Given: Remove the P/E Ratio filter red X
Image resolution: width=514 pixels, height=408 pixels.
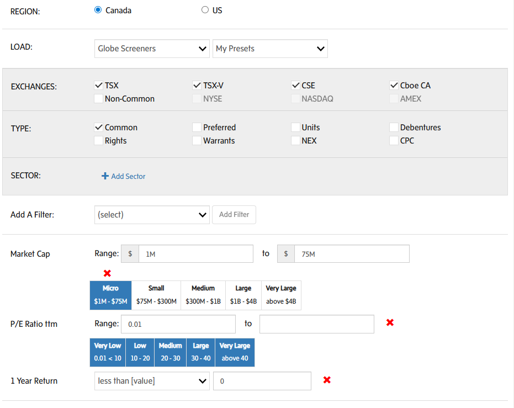Looking at the screenshot, I should (x=390, y=322).
